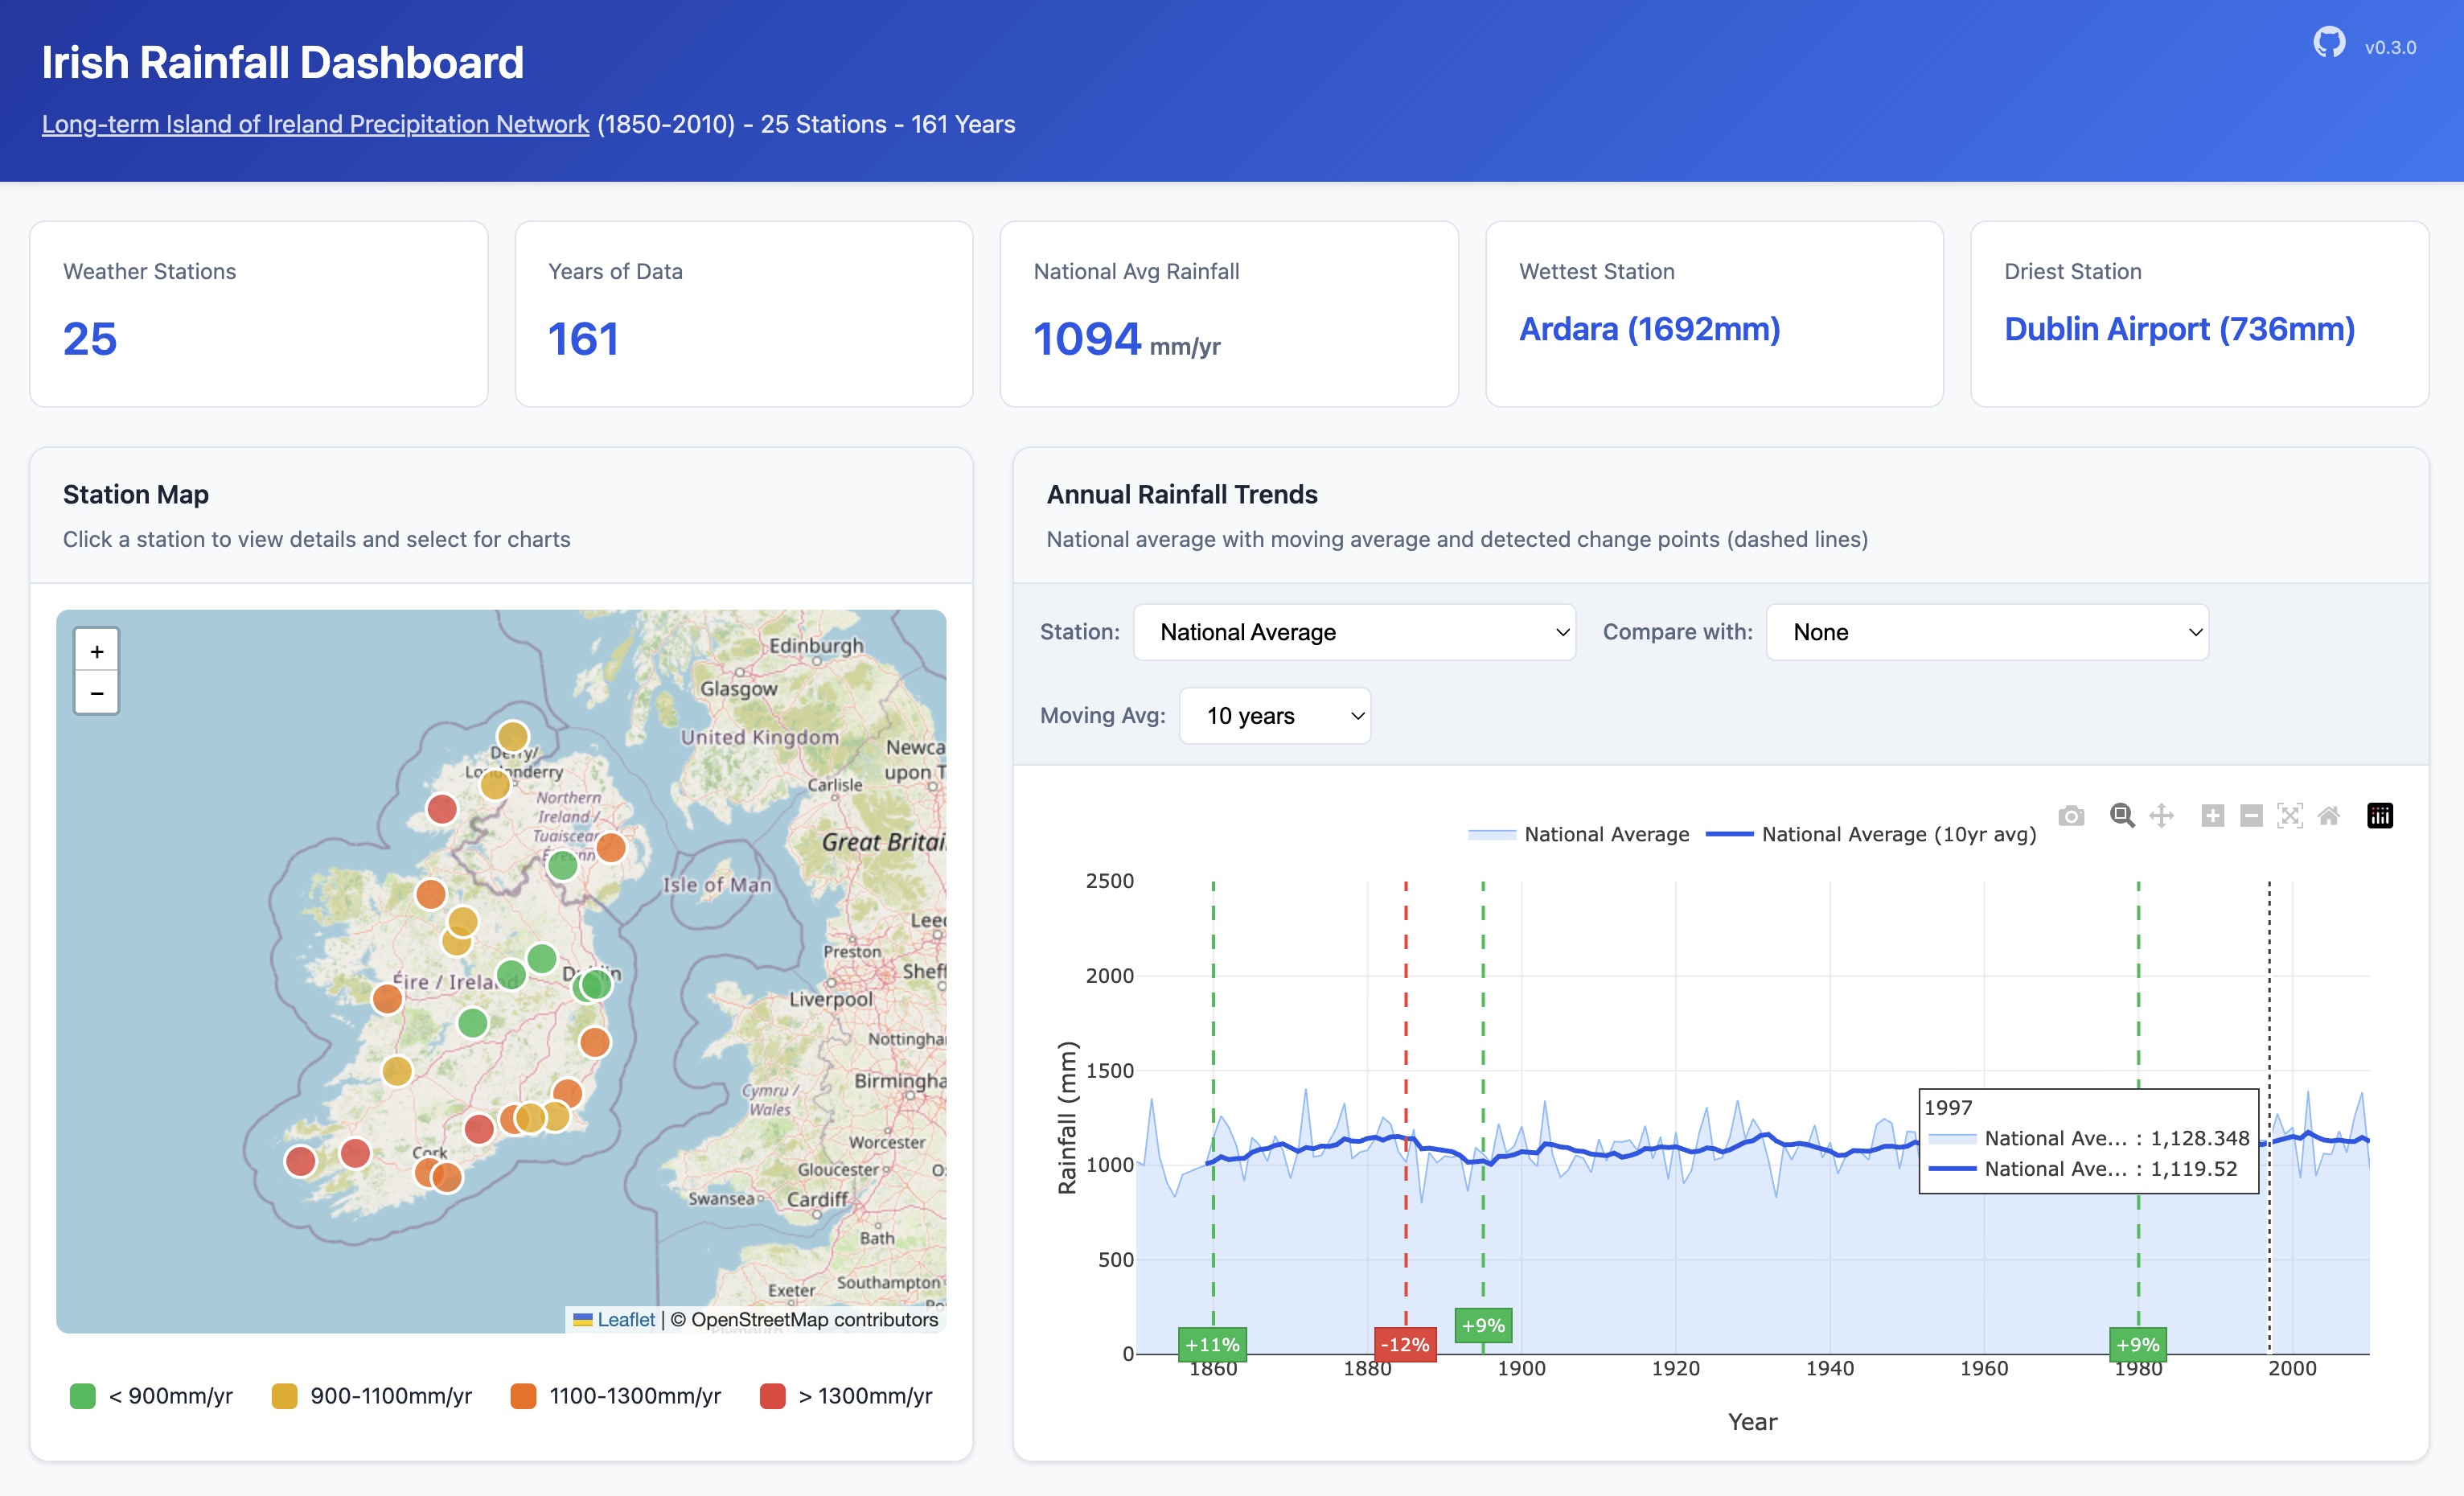
Task: Zoom out the station map
Action: [x=97, y=692]
